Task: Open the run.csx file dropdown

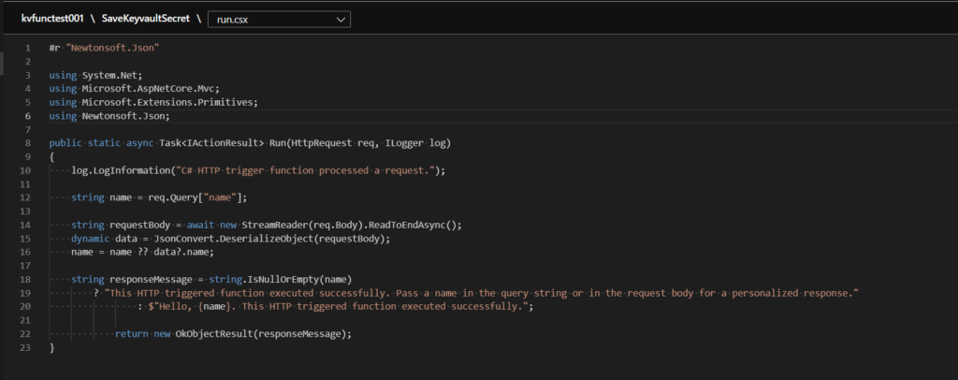Action: [x=279, y=20]
